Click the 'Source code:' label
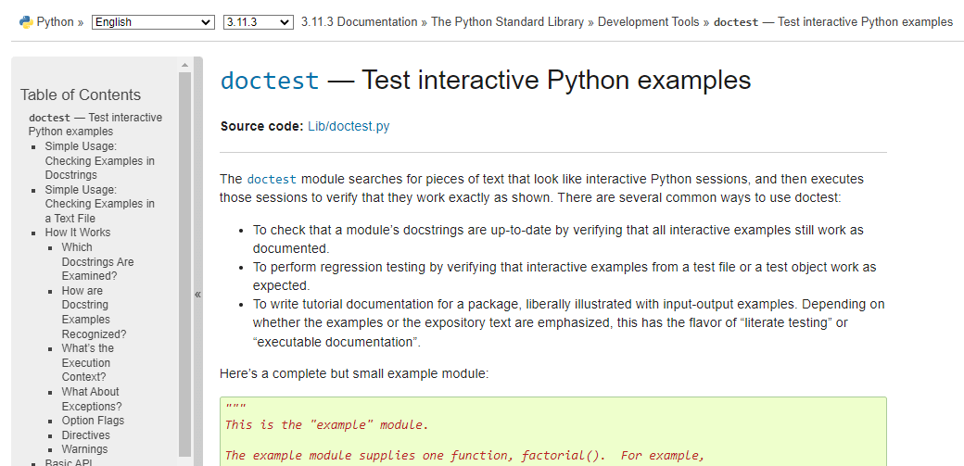 (x=262, y=127)
